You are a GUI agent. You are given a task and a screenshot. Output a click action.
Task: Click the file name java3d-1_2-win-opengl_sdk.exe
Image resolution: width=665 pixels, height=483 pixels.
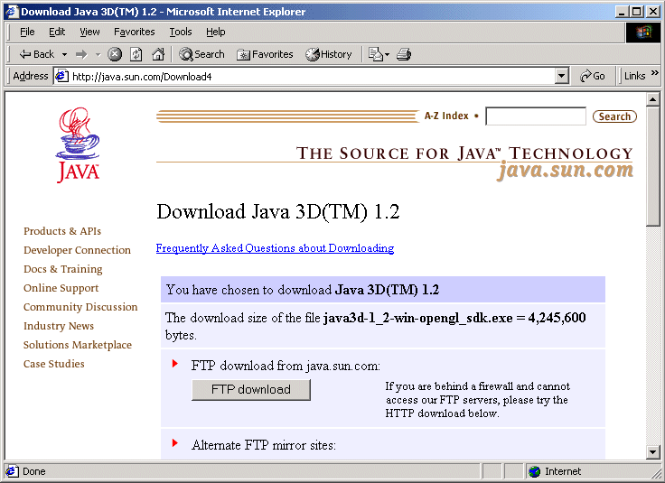click(x=418, y=318)
